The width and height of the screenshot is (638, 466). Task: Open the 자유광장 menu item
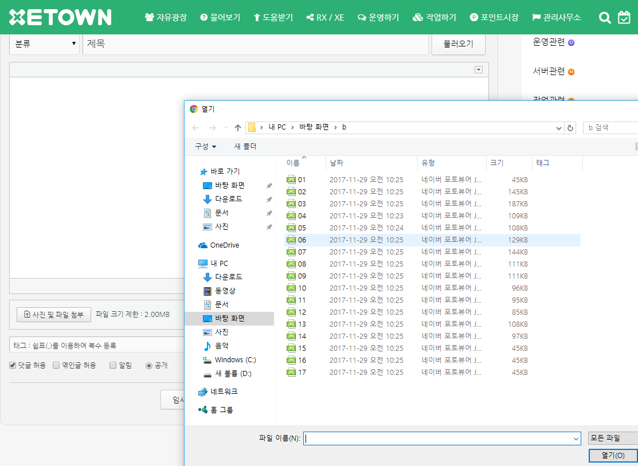pos(166,18)
